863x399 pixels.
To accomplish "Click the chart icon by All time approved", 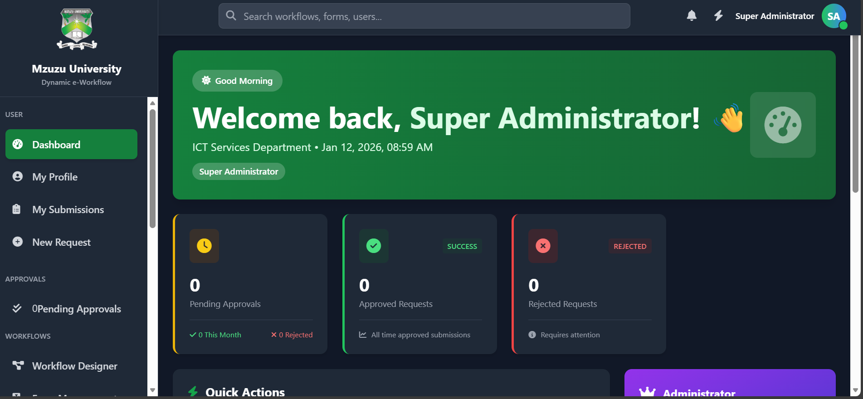I will click(x=363, y=335).
